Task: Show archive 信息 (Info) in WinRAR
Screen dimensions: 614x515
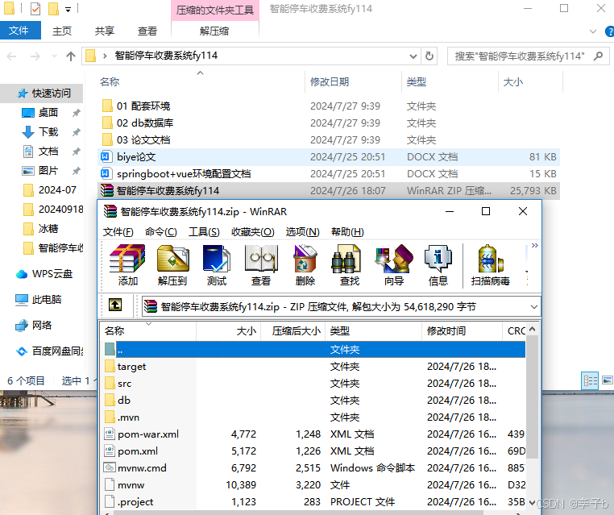Action: pos(438,264)
